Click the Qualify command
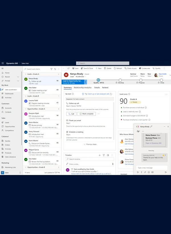 coord(156,68)
